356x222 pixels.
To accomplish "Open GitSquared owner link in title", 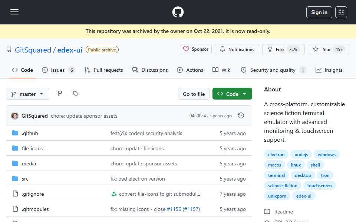I will pyautogui.click(x=33, y=50).
